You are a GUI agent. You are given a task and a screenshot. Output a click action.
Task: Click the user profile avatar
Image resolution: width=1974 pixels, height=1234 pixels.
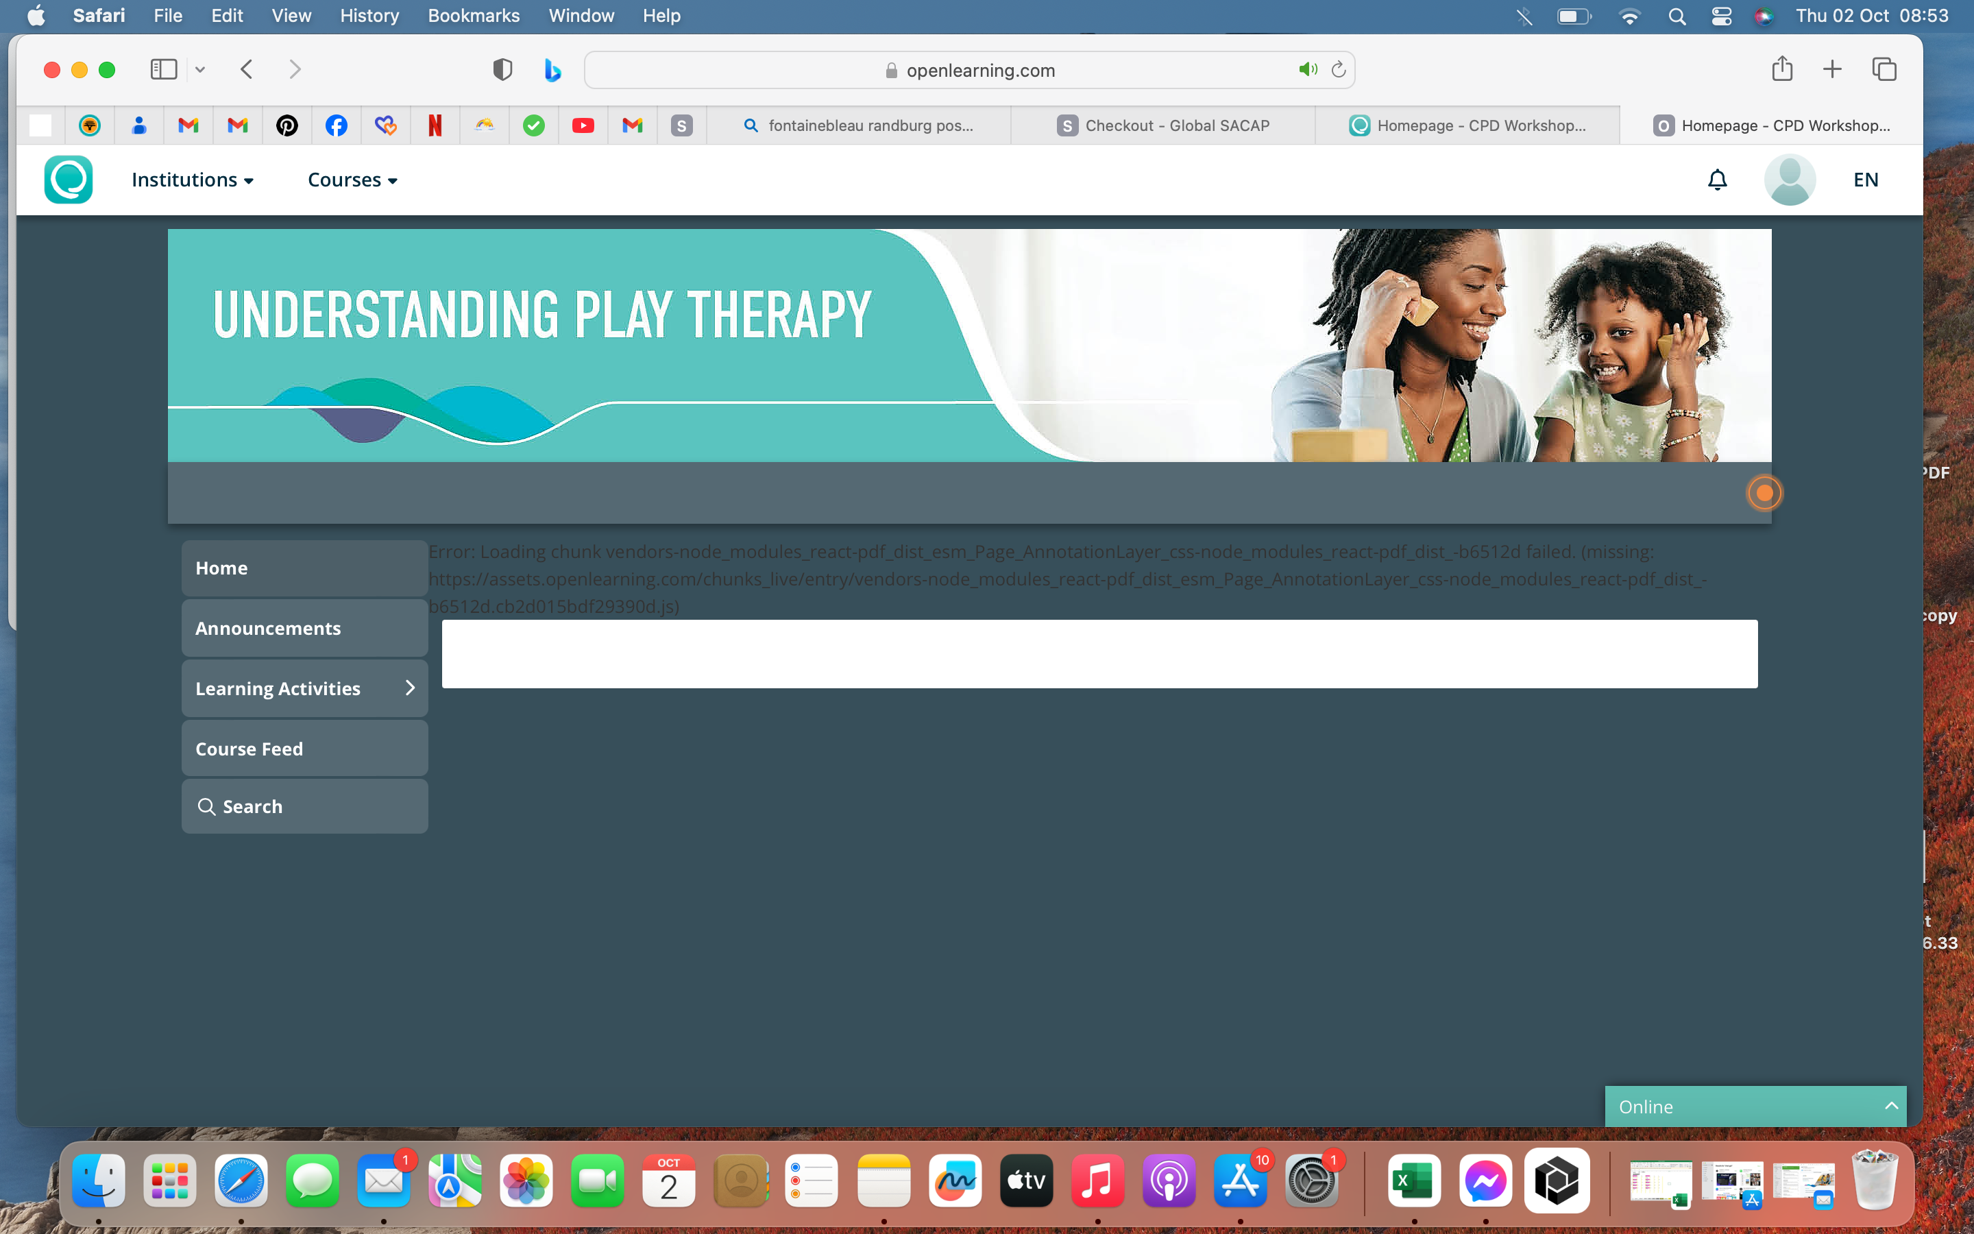point(1789,180)
